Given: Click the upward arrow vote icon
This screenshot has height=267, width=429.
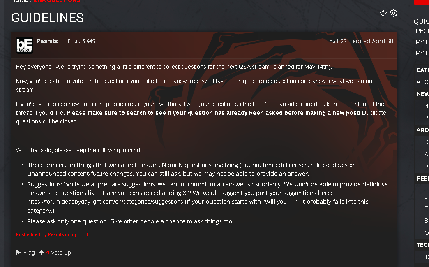Looking at the screenshot, I should pyautogui.click(x=42, y=253).
